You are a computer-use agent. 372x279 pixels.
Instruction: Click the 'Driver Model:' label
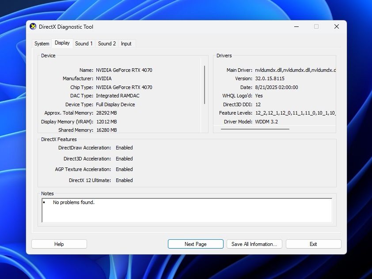(x=238, y=122)
